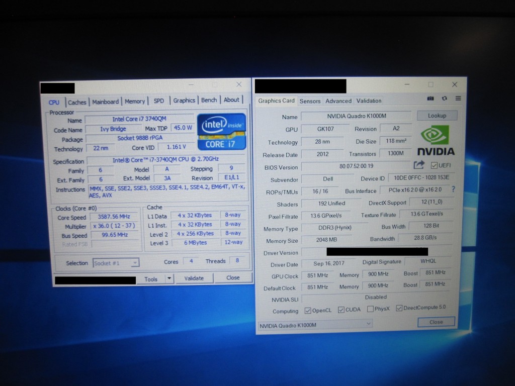Toggle the UEFI checkbox
Image resolution: width=515 pixels, height=386 pixels.
coord(434,165)
